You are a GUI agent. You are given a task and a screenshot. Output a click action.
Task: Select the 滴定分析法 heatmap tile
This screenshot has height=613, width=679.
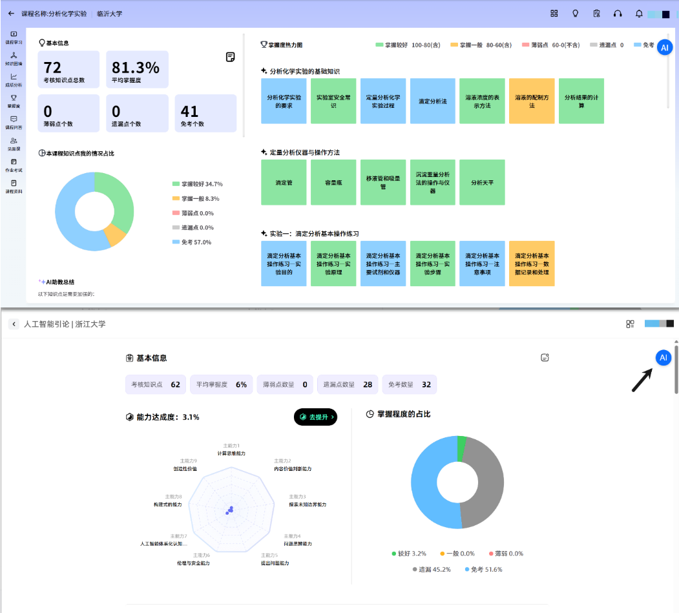[x=433, y=101]
